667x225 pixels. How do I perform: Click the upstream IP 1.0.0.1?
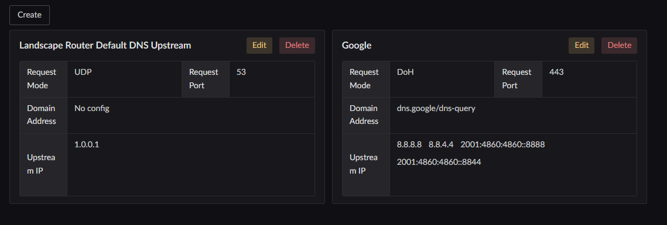tap(87, 144)
